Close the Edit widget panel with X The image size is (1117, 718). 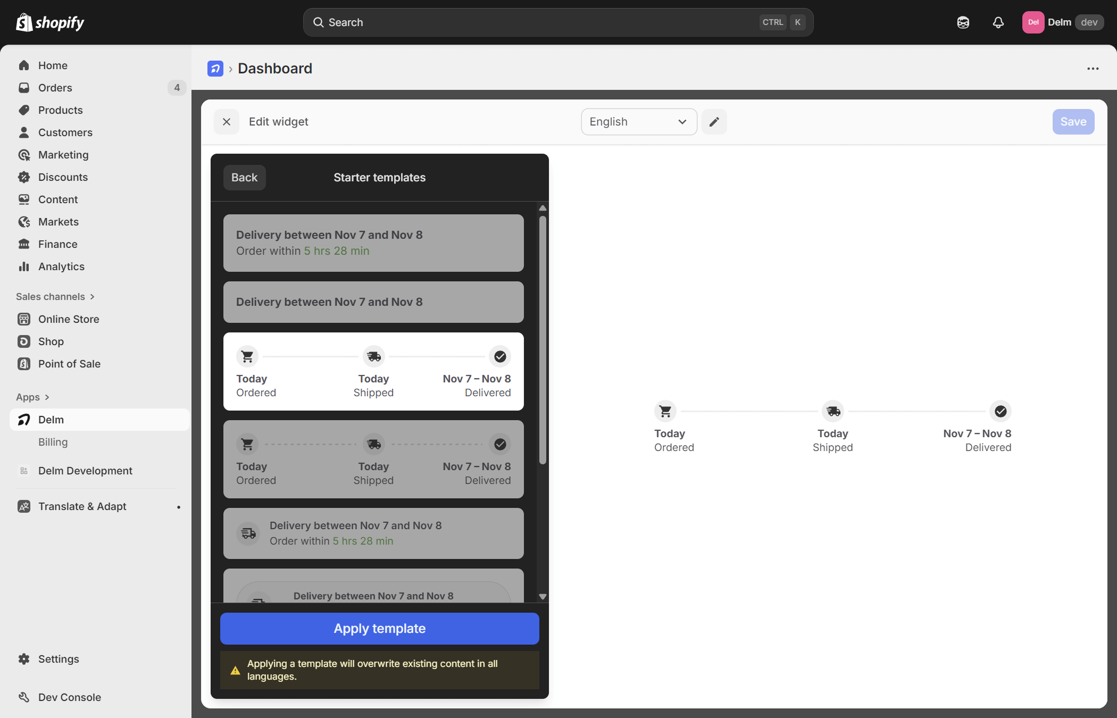click(x=227, y=122)
